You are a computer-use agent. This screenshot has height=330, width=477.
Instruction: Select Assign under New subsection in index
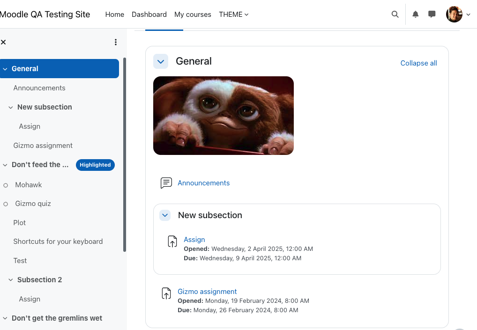pos(30,126)
